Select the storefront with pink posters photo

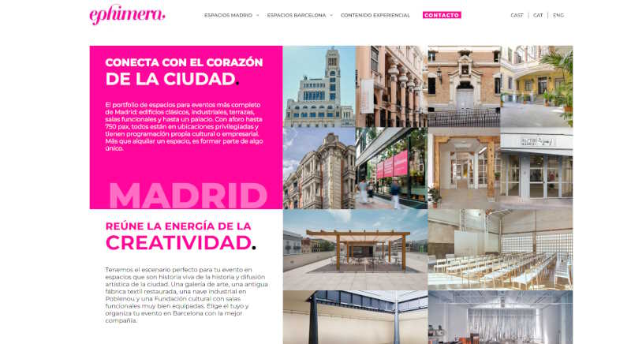391,168
